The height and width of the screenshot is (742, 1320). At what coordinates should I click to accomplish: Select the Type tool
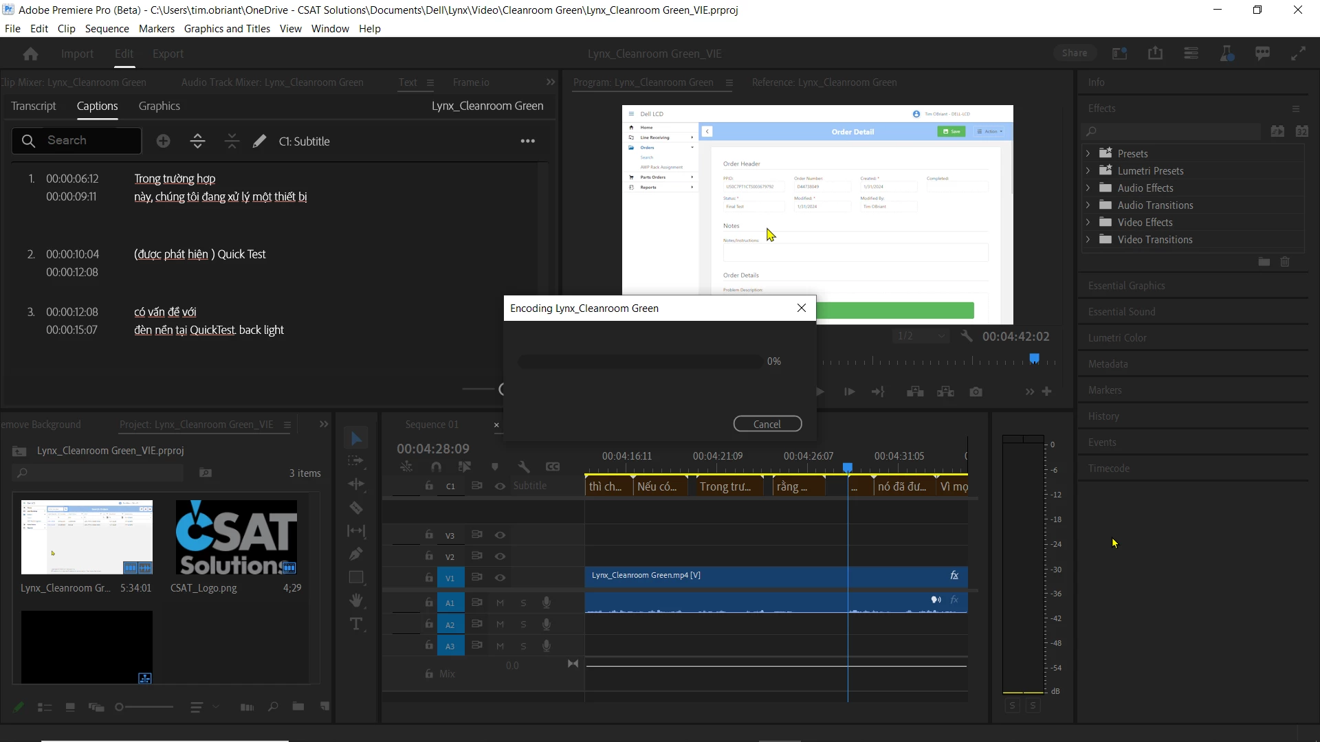pos(356,624)
